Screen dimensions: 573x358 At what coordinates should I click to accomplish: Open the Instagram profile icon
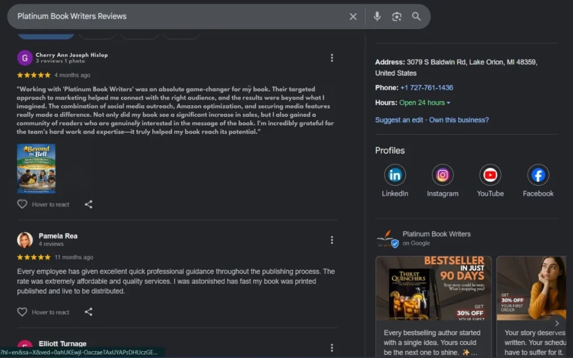[443, 175]
